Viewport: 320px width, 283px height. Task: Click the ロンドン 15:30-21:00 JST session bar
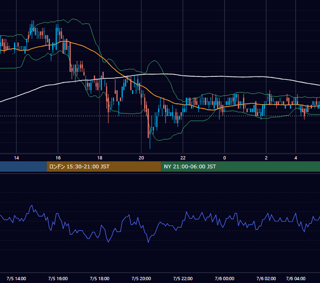tap(104, 166)
